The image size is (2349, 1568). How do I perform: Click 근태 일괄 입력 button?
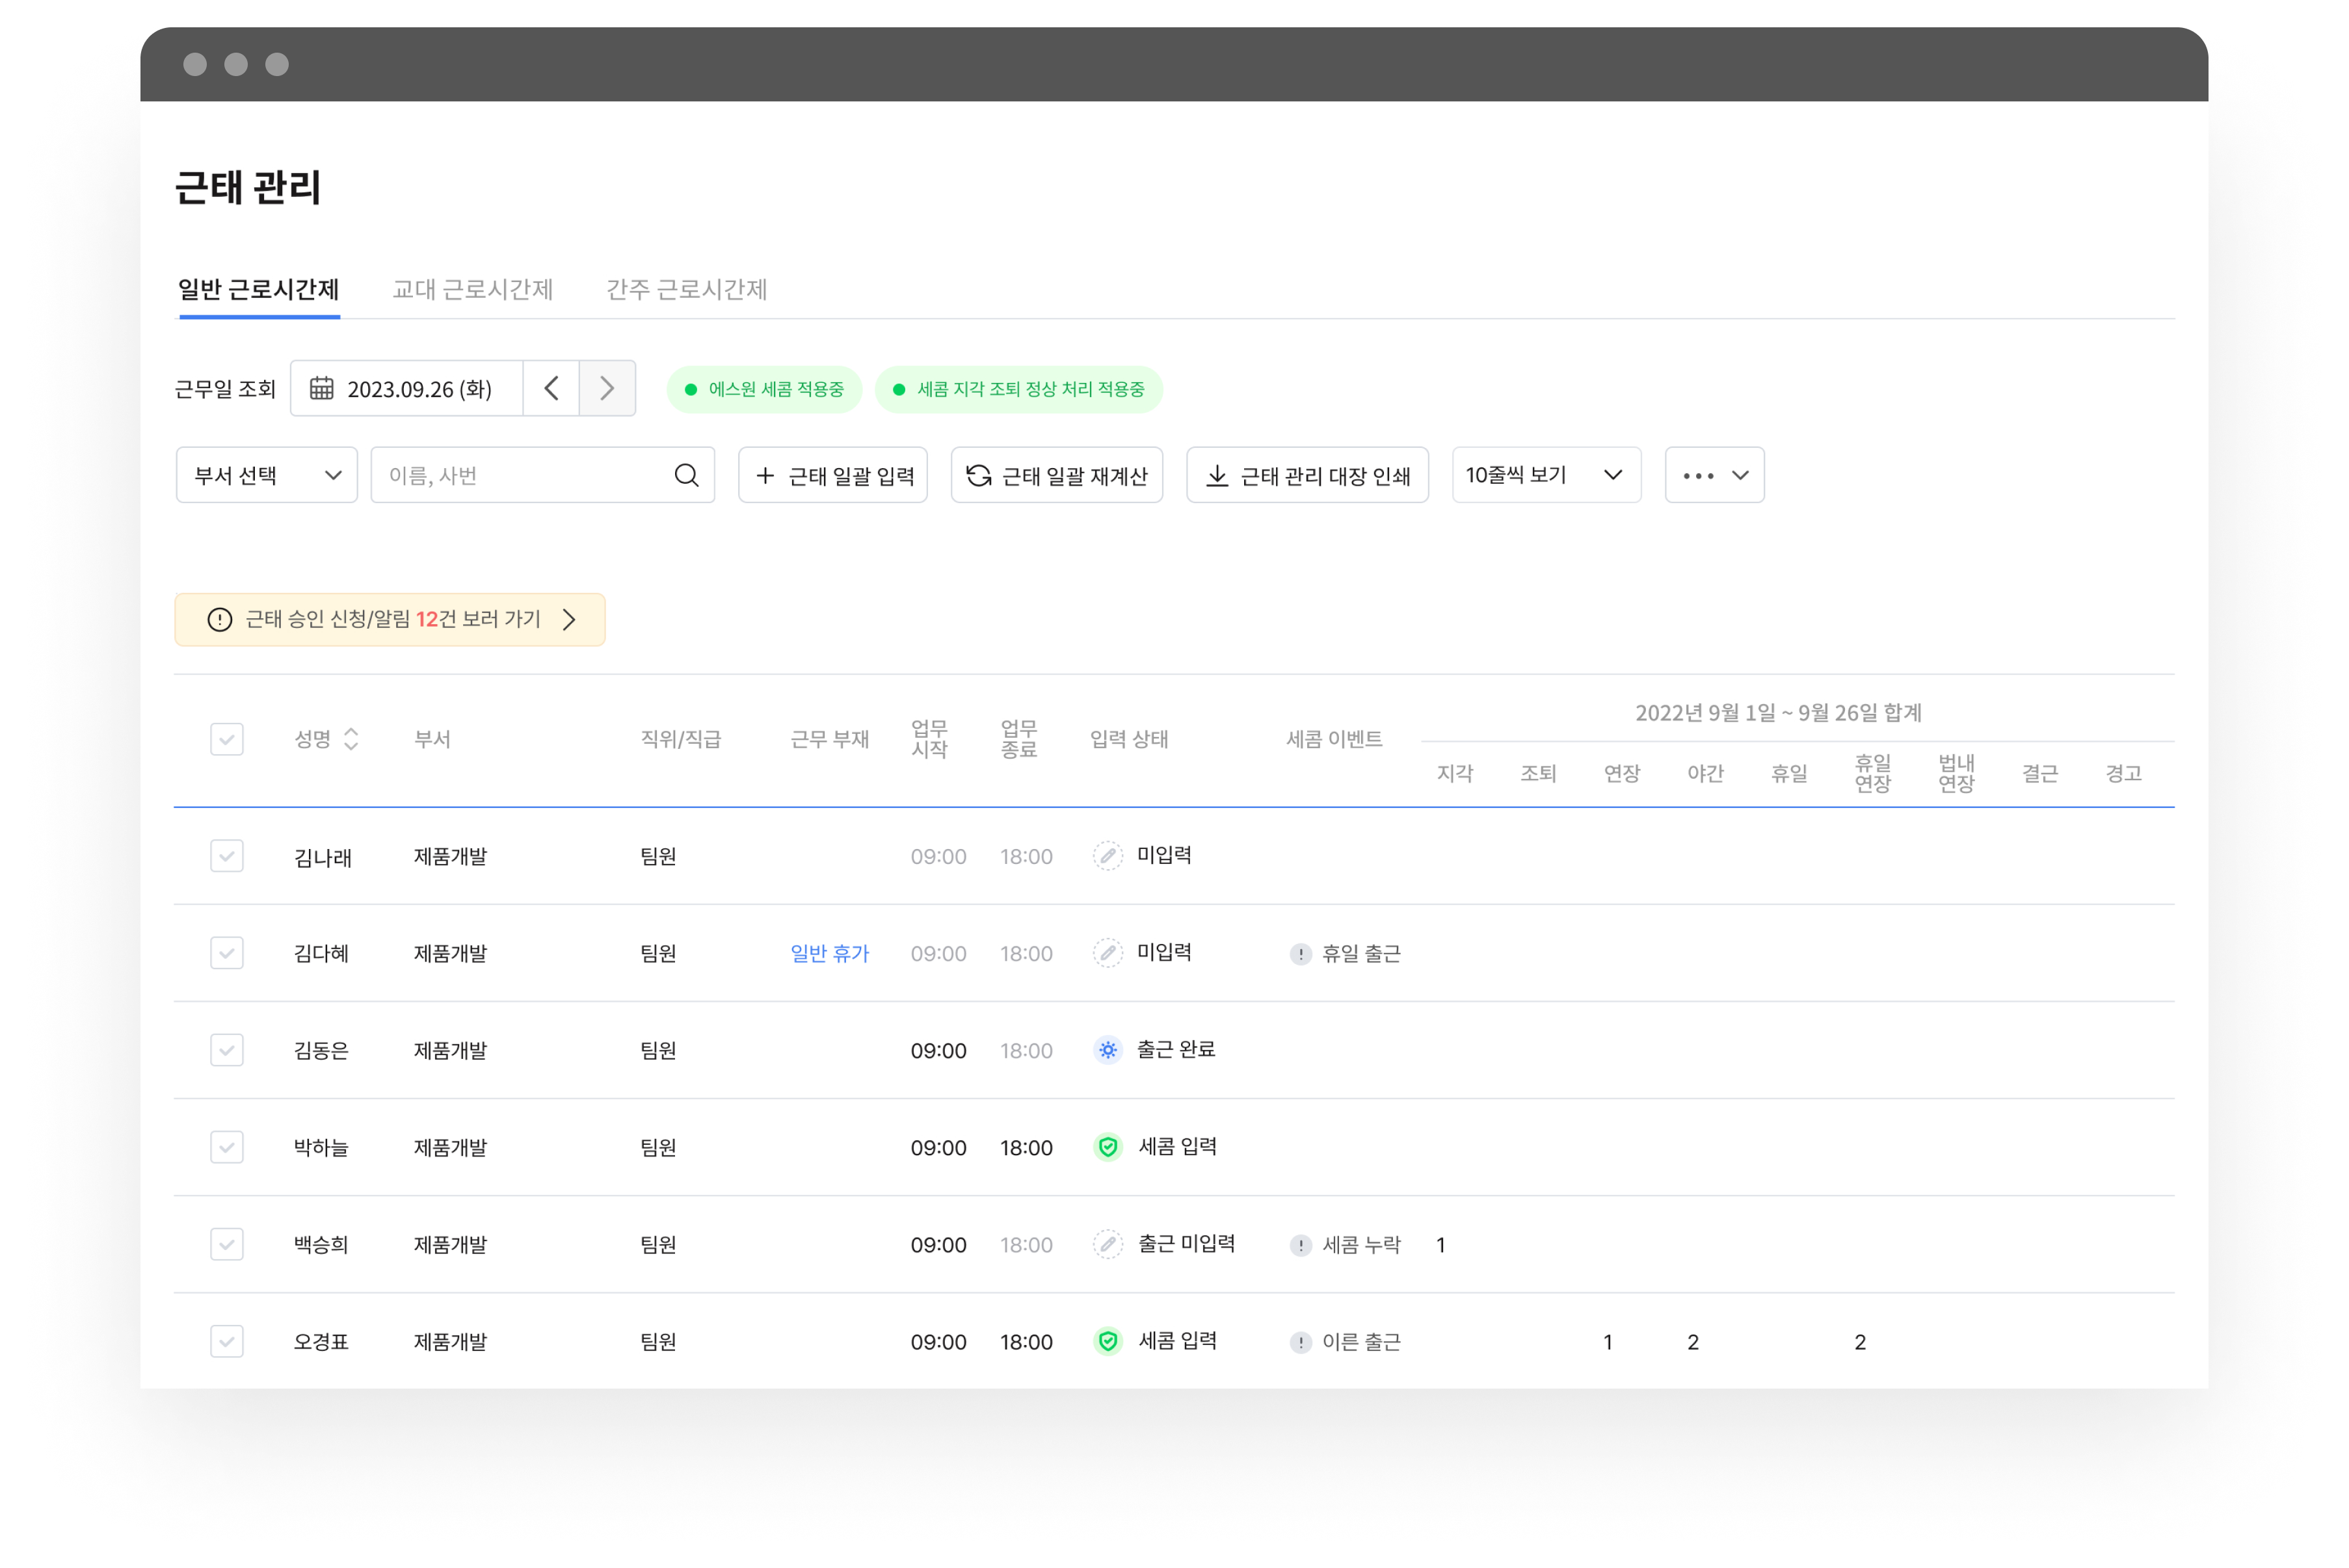[x=832, y=475]
